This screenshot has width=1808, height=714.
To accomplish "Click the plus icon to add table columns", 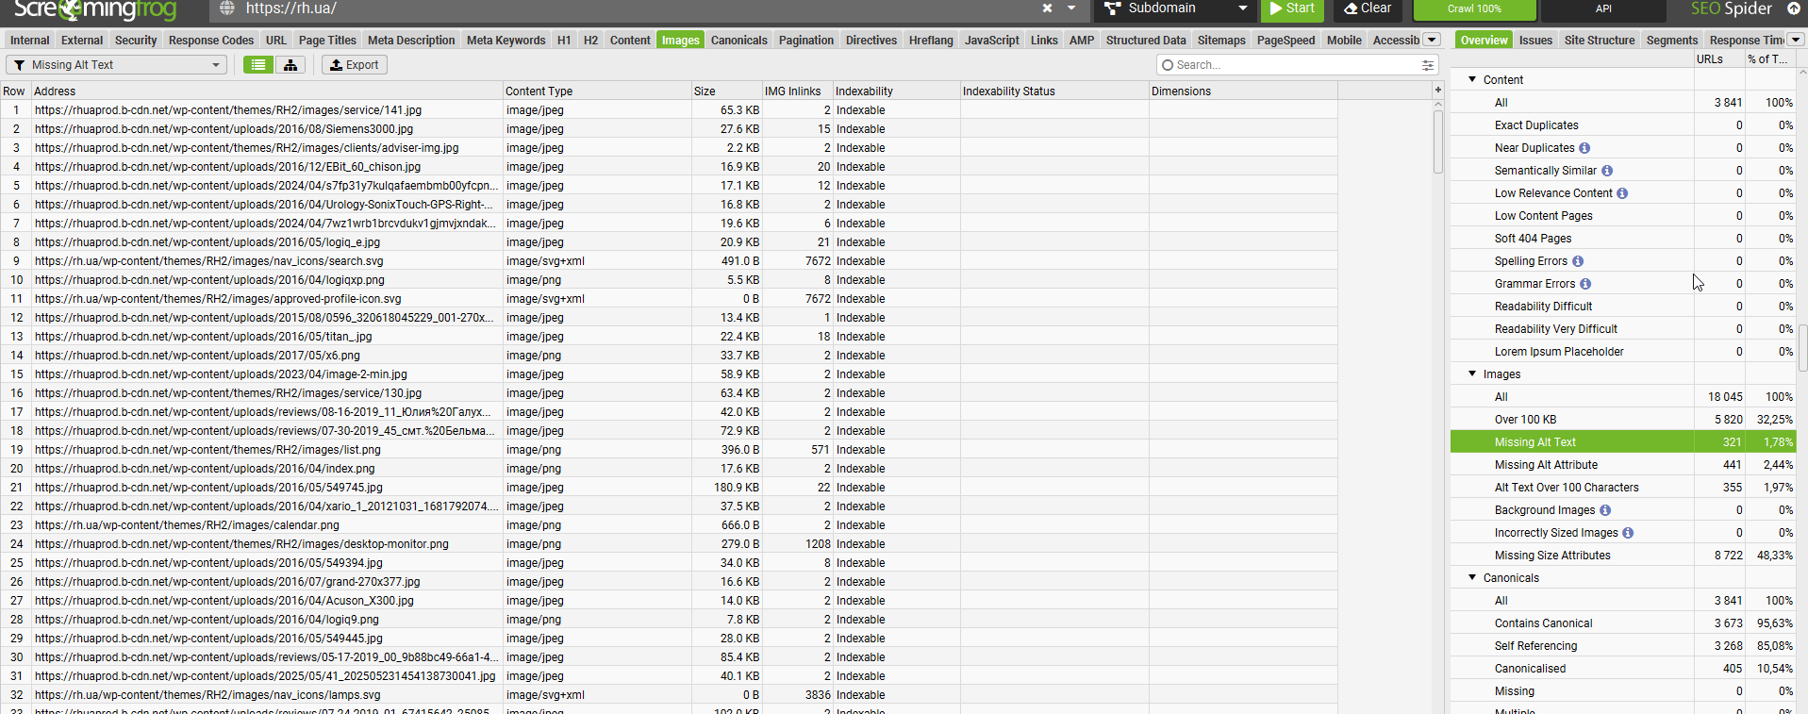I will (1438, 91).
